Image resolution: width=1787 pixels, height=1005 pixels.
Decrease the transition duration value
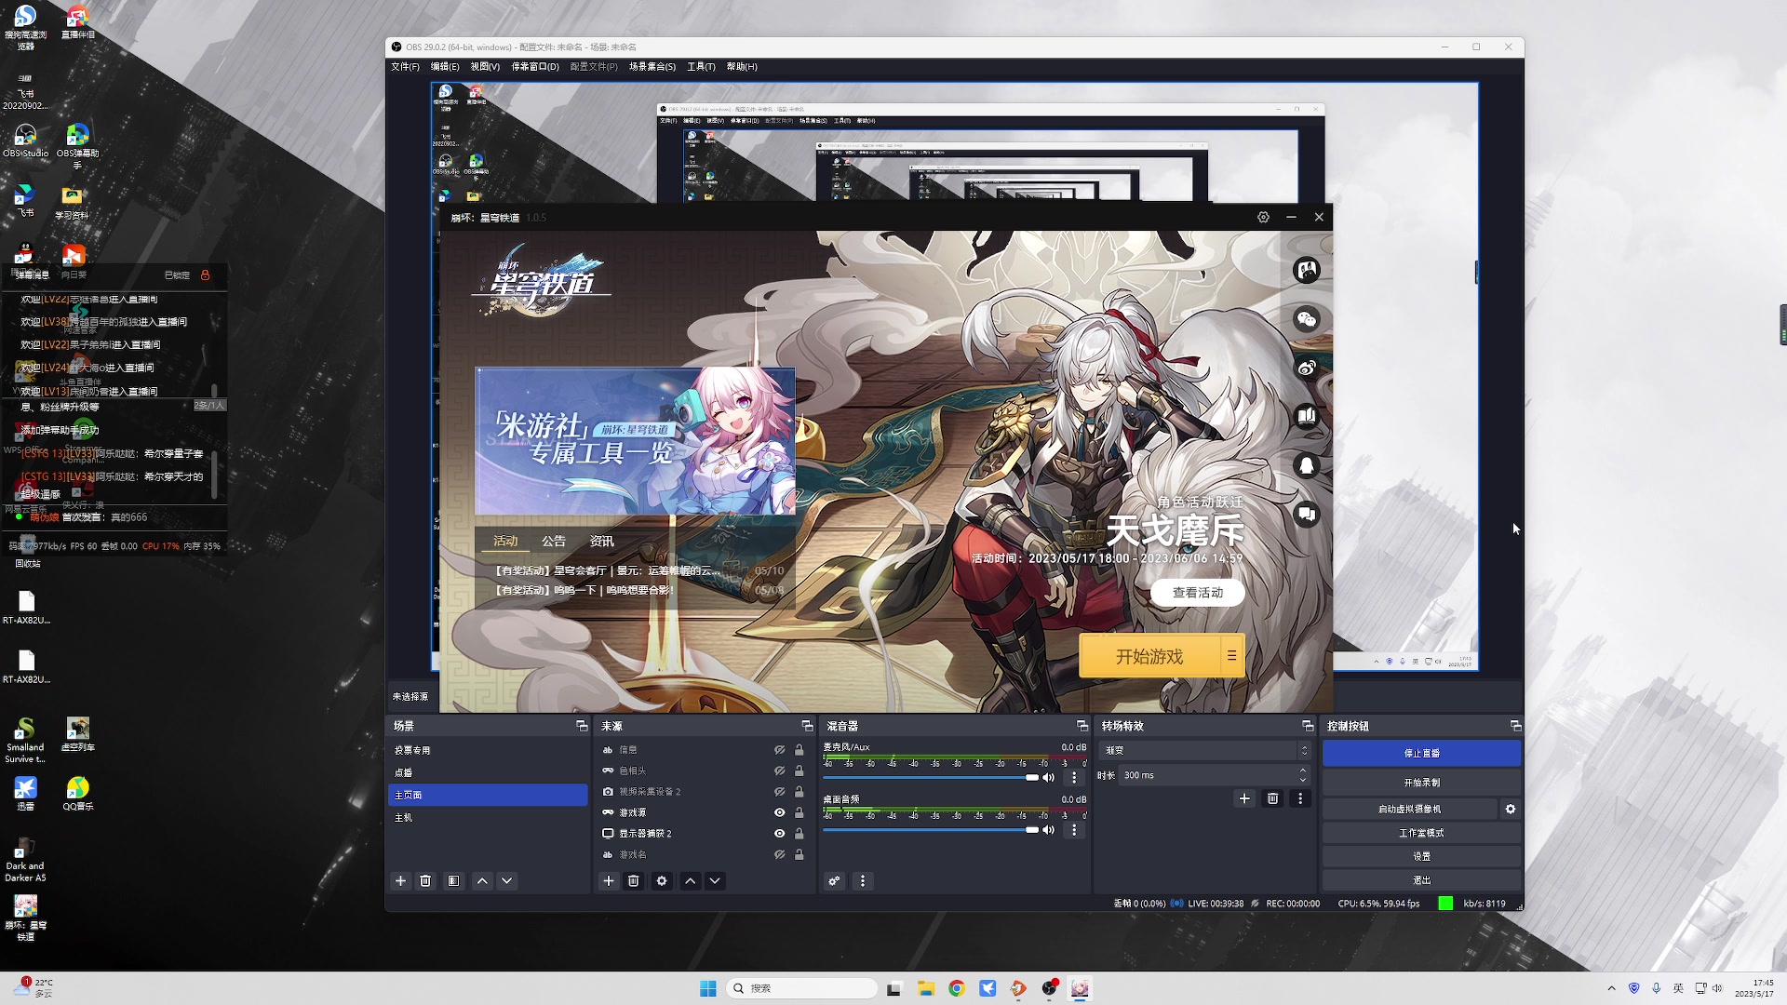point(1303,780)
